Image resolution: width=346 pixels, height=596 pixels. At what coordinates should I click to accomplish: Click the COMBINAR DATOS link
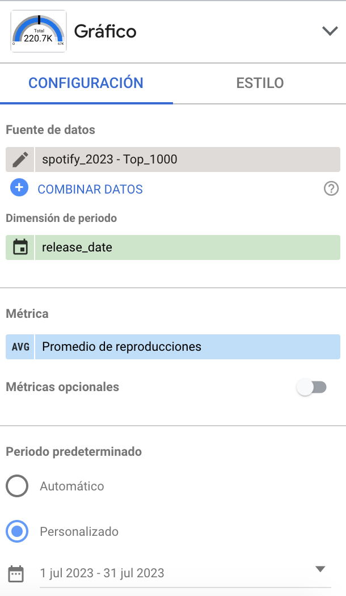click(90, 190)
